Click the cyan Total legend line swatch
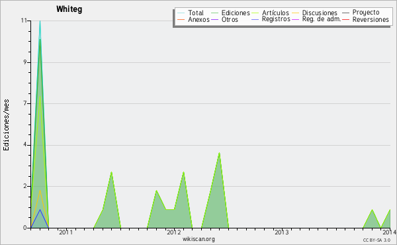This screenshot has width=397, height=245. click(181, 13)
